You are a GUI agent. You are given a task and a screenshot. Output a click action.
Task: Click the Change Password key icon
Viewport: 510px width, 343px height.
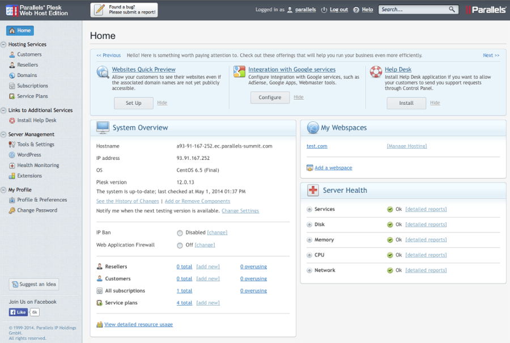12,210
